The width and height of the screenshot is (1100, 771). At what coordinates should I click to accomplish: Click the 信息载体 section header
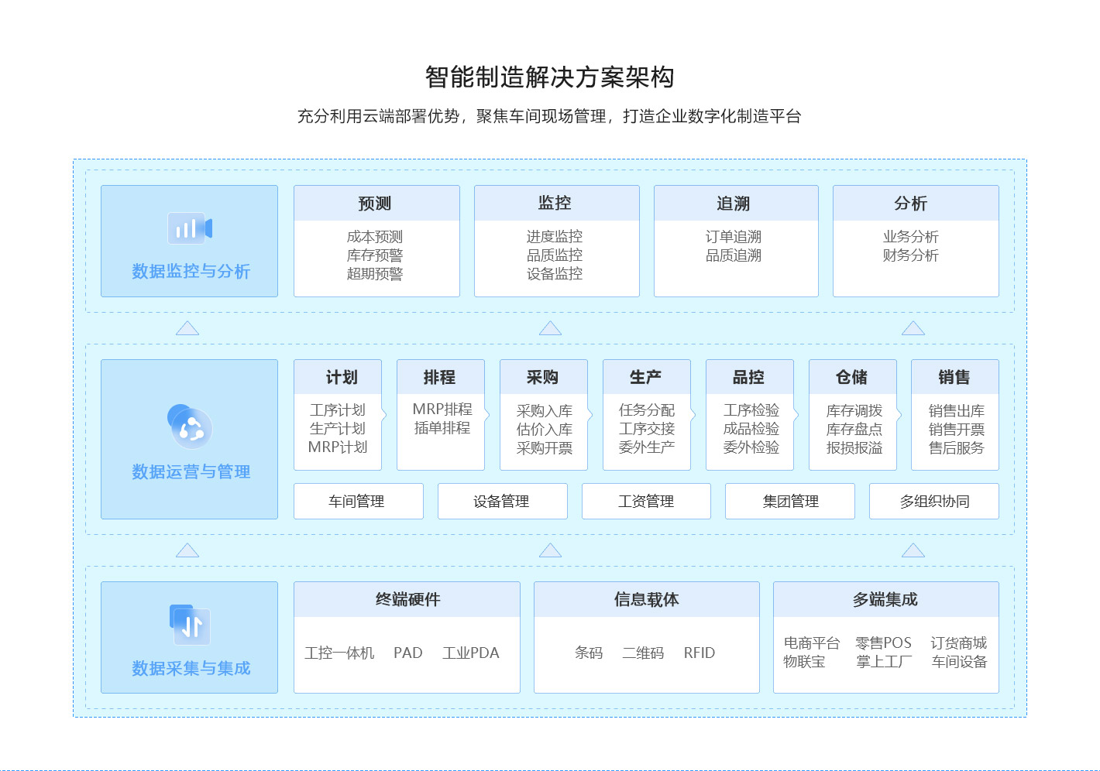point(647,599)
